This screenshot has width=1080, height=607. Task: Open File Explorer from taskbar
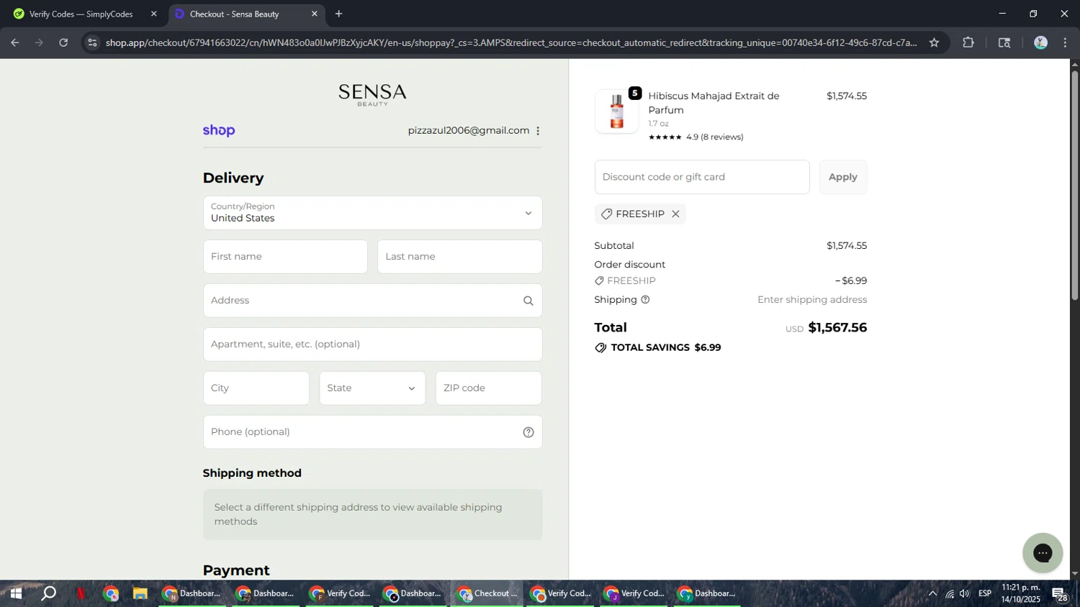(140, 593)
